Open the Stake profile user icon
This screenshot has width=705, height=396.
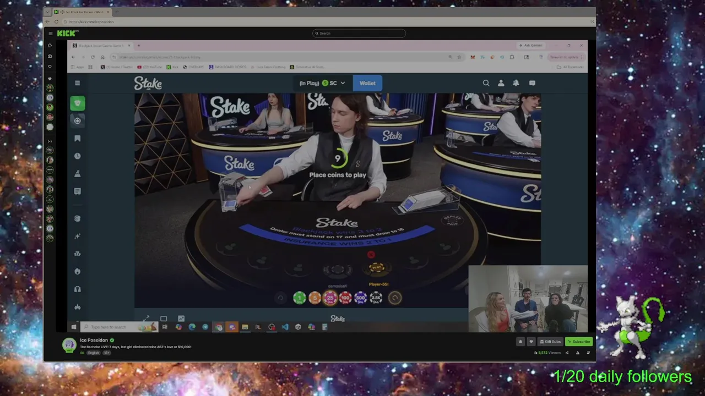coord(501,83)
